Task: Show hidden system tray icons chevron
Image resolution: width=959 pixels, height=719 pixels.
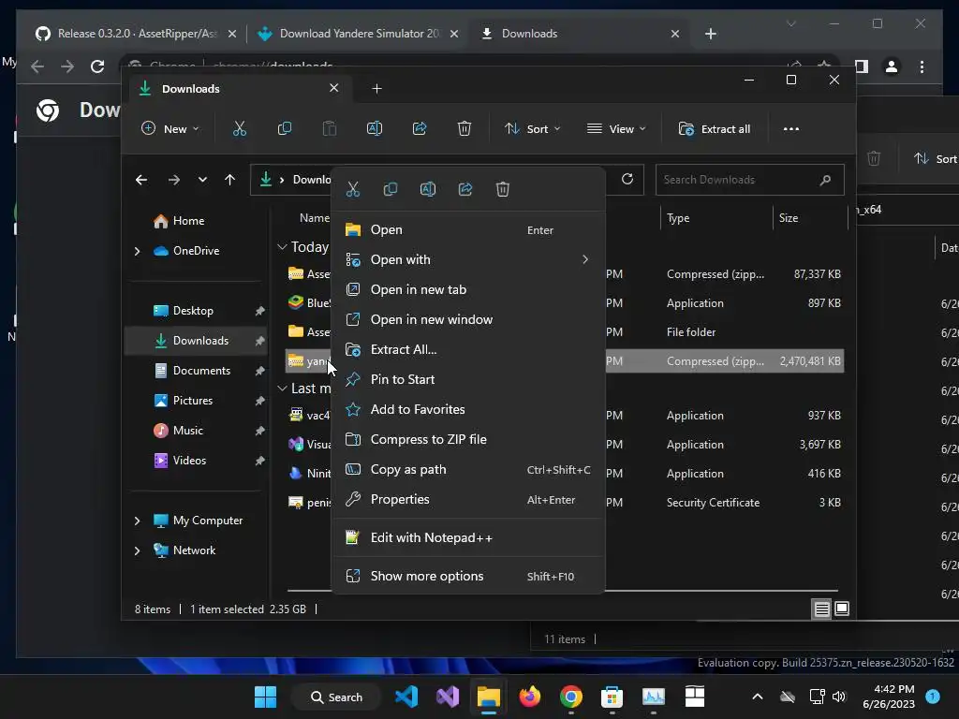Action: point(757,697)
